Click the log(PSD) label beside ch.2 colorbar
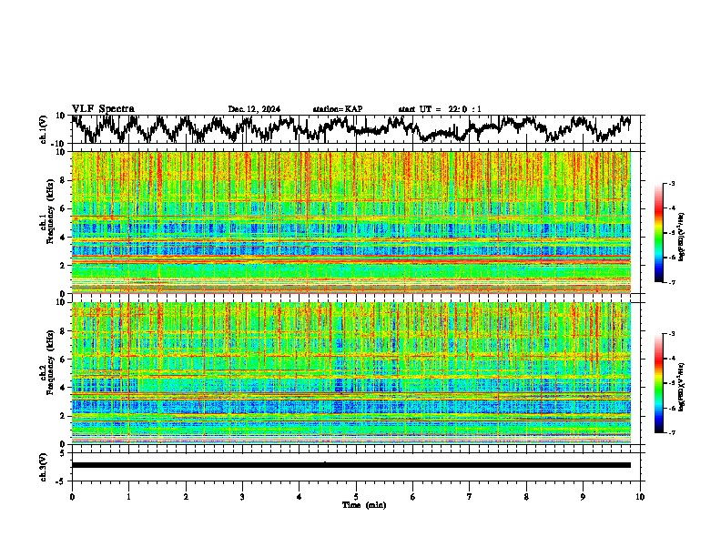721x557 pixels. (x=682, y=387)
